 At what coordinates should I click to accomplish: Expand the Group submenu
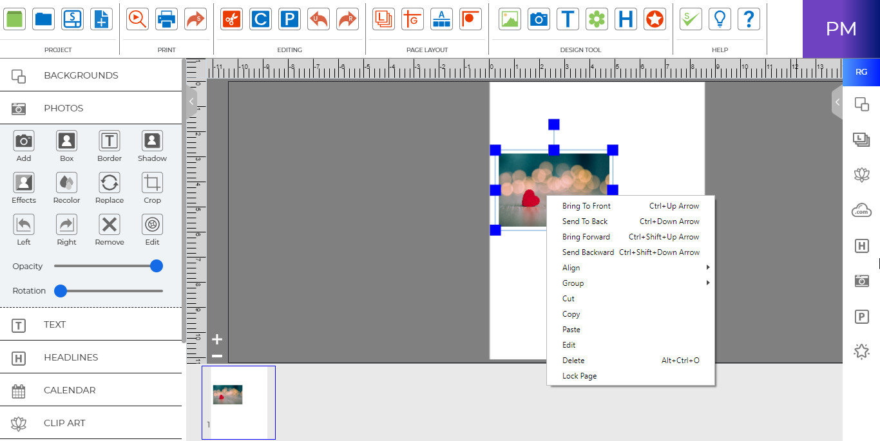pyautogui.click(x=572, y=283)
